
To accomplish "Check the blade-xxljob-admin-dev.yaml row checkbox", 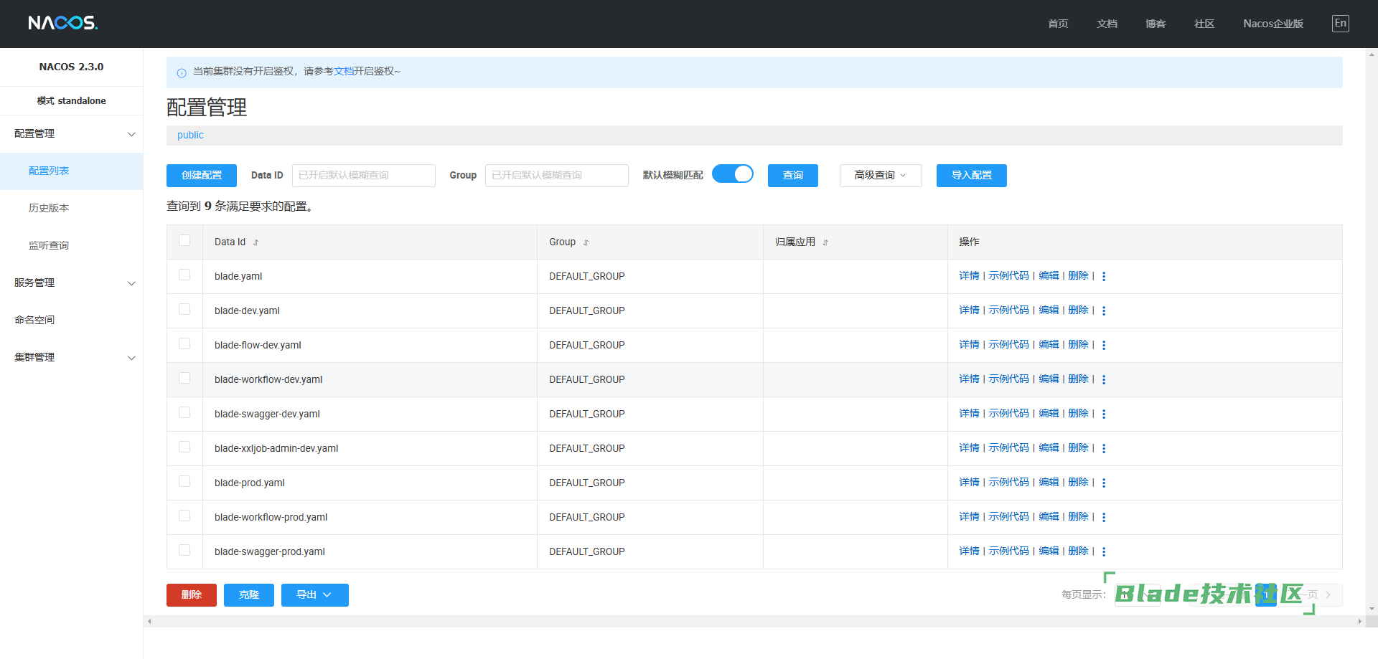I will (x=184, y=447).
